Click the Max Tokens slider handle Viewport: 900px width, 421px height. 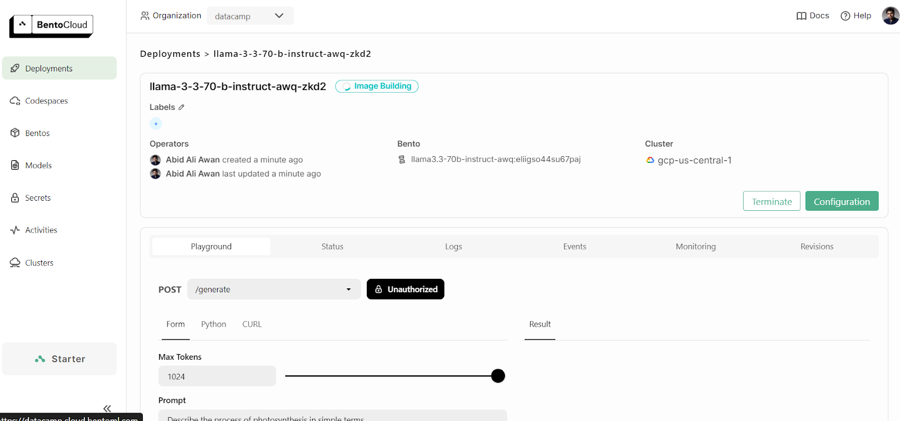(x=498, y=376)
